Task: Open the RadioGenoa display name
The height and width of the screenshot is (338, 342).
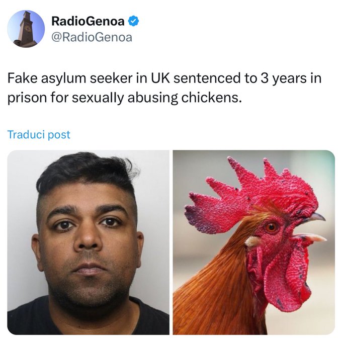Action: click(x=88, y=21)
